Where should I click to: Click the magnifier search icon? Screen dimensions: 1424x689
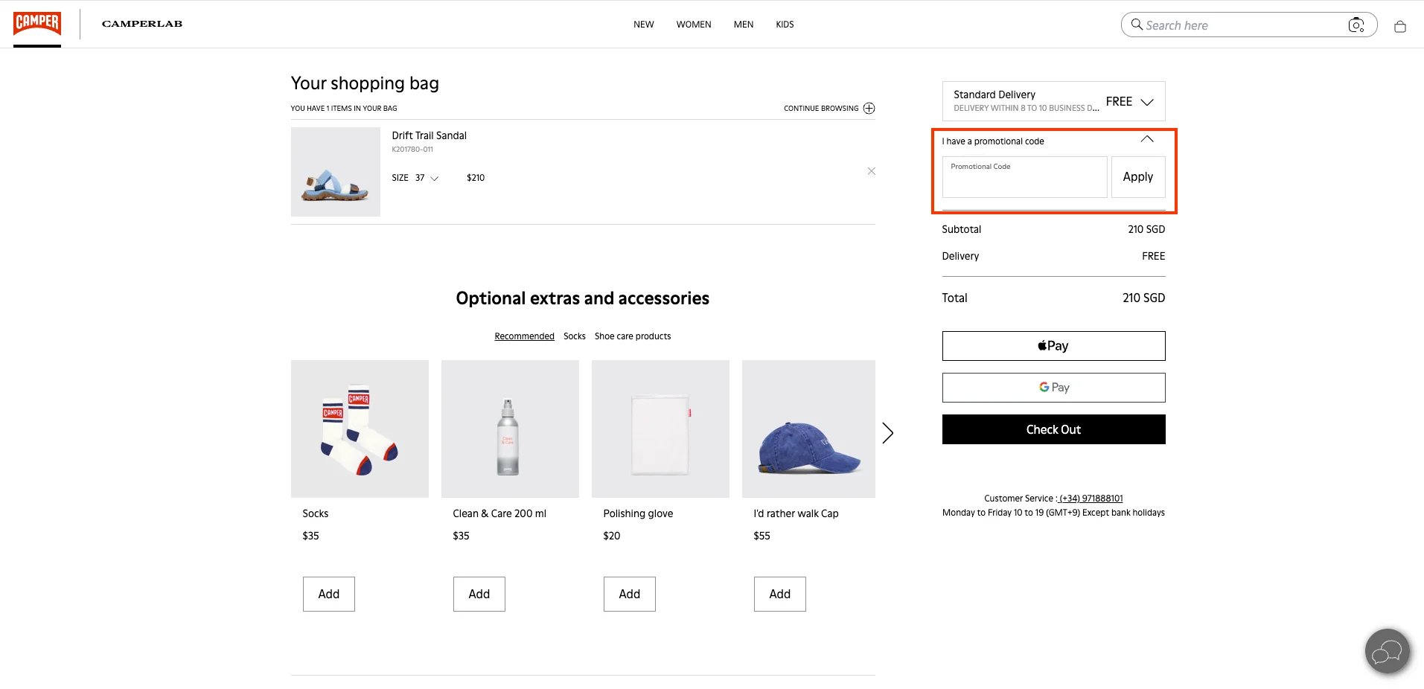point(1137,25)
